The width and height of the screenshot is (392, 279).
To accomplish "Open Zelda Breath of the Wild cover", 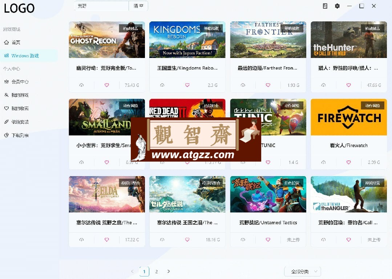I will point(107,194).
